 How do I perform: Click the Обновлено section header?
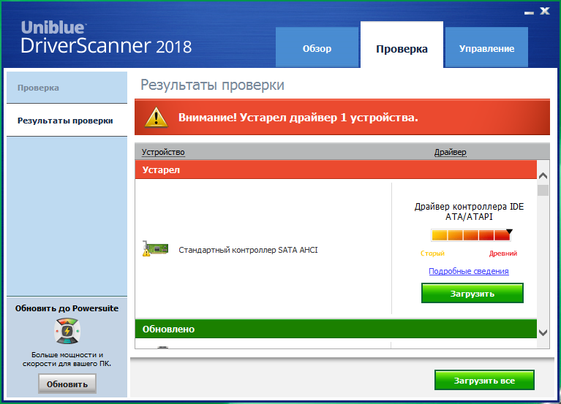pos(336,329)
